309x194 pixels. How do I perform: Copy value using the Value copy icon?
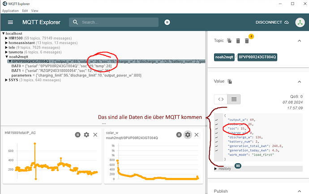tap(230, 81)
